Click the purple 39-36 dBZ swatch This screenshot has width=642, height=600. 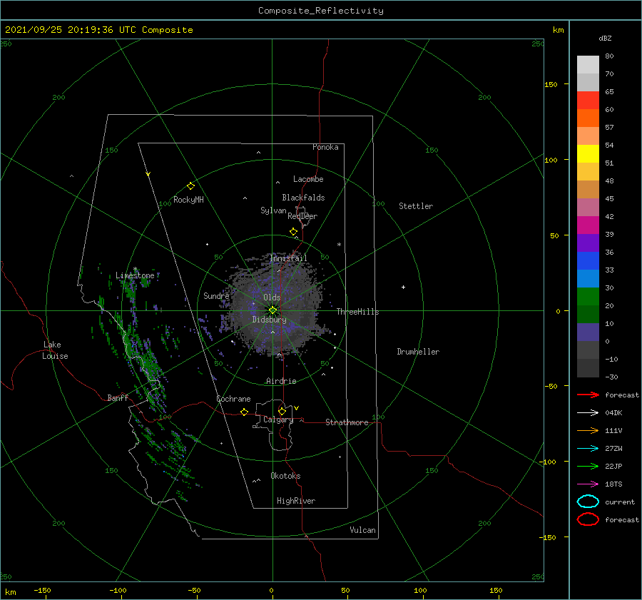tap(588, 243)
